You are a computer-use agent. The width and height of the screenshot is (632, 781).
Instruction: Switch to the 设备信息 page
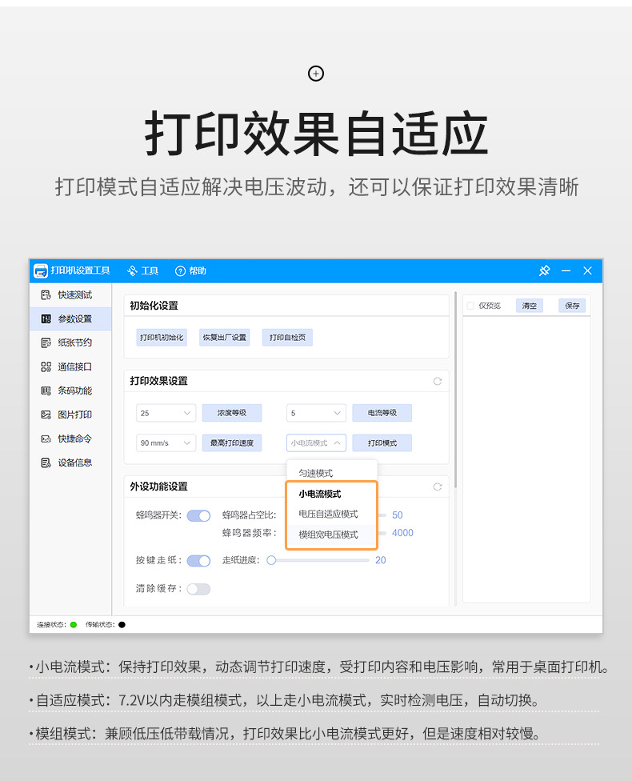pos(70,463)
